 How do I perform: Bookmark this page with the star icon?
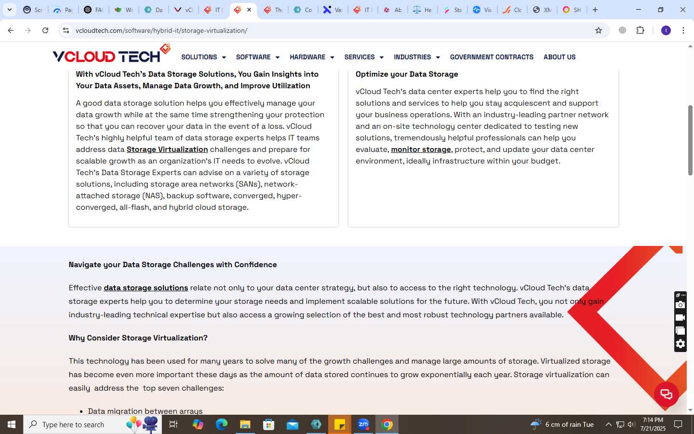tap(599, 30)
